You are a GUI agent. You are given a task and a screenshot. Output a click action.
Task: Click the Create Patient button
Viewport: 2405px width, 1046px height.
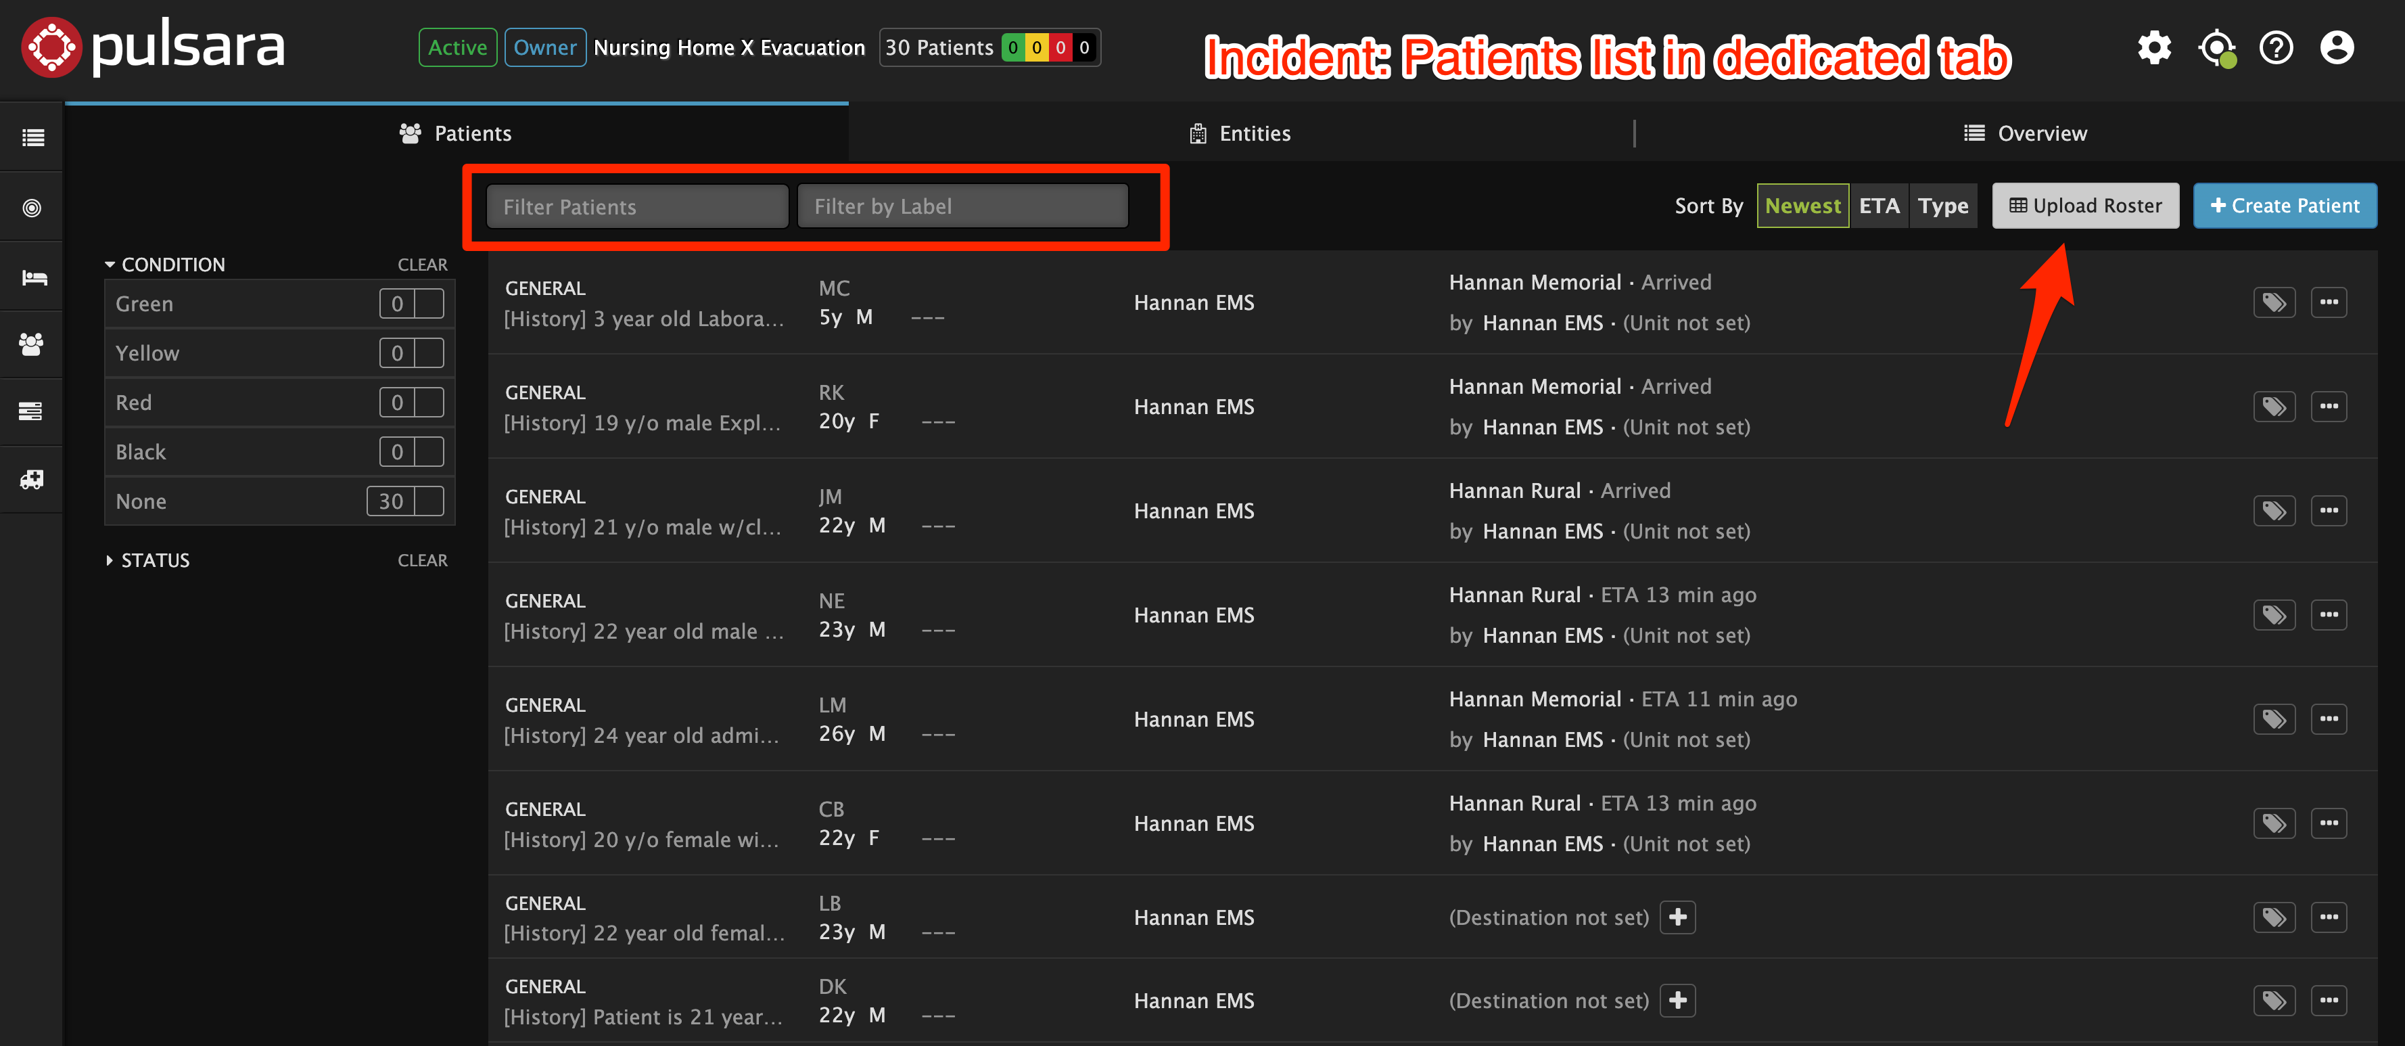(x=2285, y=206)
